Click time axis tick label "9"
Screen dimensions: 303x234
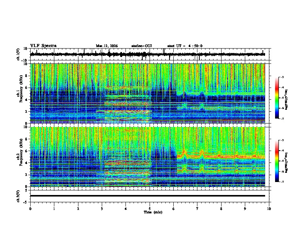245,209
